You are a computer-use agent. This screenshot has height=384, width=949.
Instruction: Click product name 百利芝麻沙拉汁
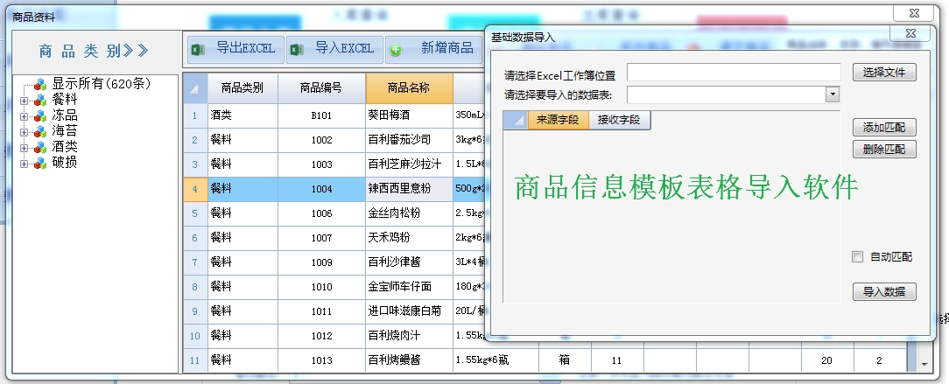click(x=404, y=164)
